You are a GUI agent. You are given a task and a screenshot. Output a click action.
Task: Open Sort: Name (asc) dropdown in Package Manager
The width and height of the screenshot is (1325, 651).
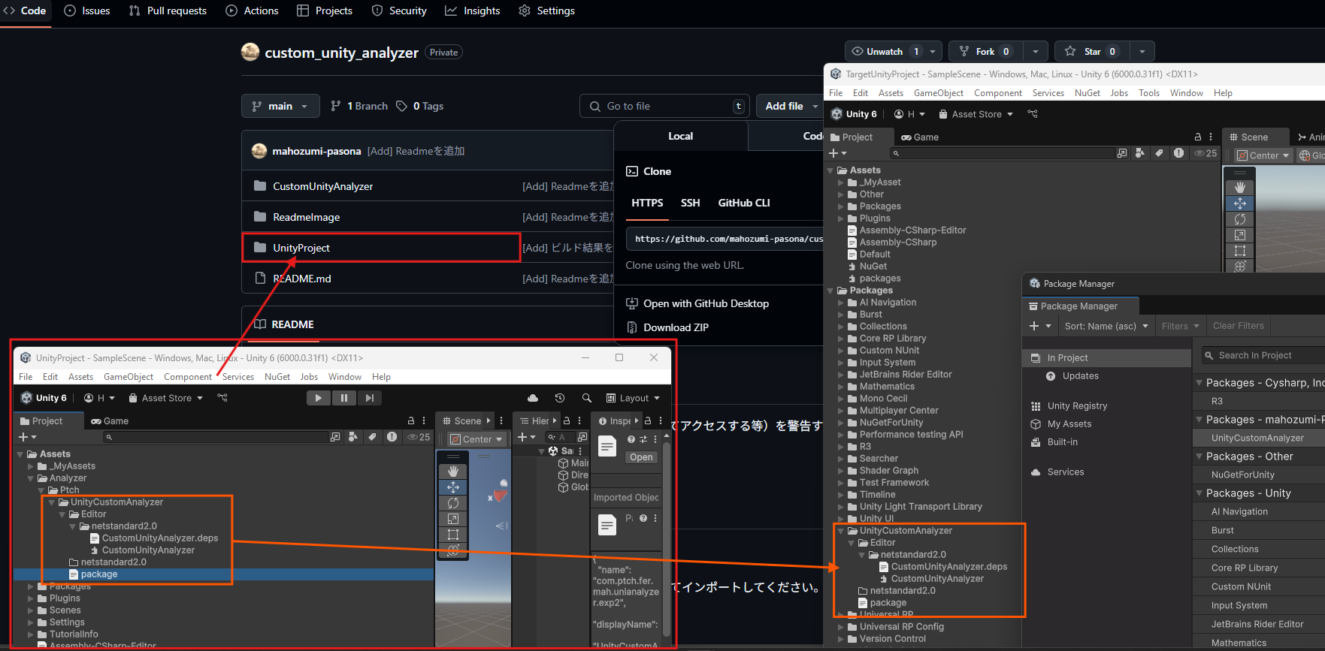click(1106, 326)
